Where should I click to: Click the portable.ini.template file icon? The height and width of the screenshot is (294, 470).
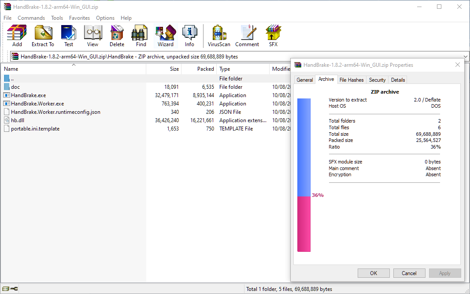[x=7, y=129]
